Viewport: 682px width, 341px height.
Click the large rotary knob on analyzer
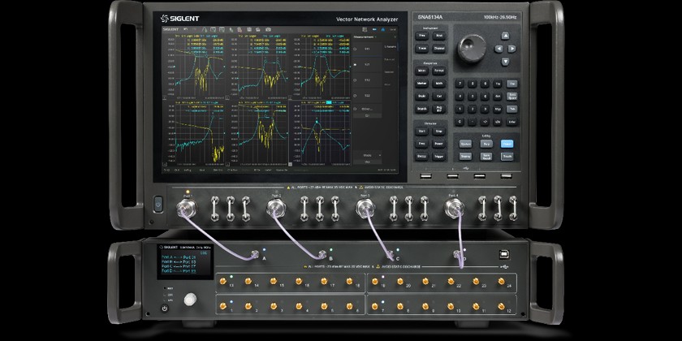point(472,48)
